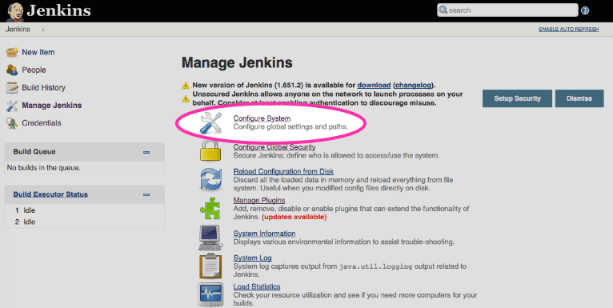Image resolution: width=613 pixels, height=308 pixels.
Task: Open New Item from the sidebar
Action: point(38,52)
